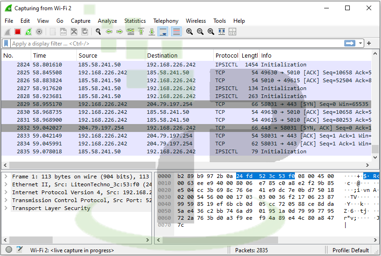Click the expert information status circle

click(x=8, y=250)
